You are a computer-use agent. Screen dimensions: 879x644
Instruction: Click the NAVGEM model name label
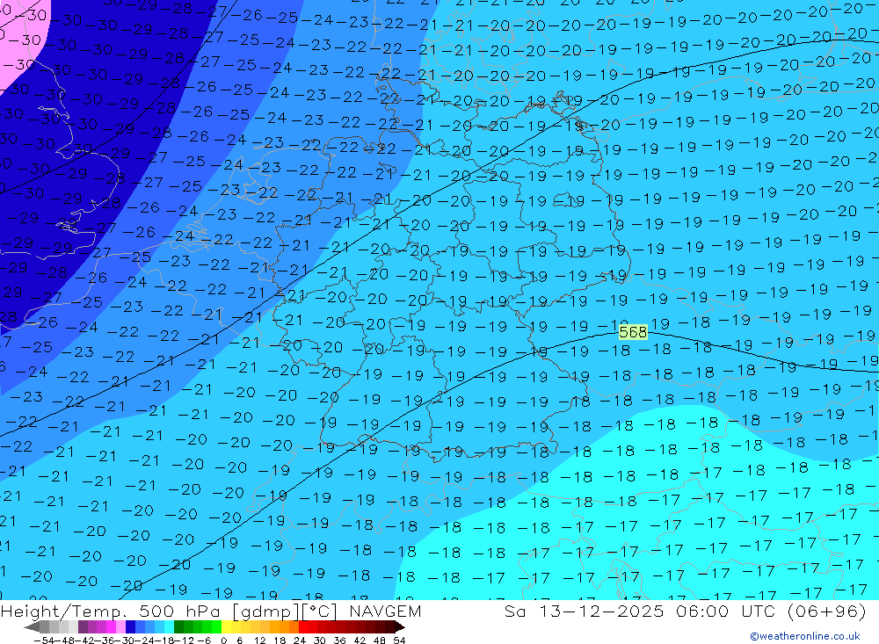(385, 611)
